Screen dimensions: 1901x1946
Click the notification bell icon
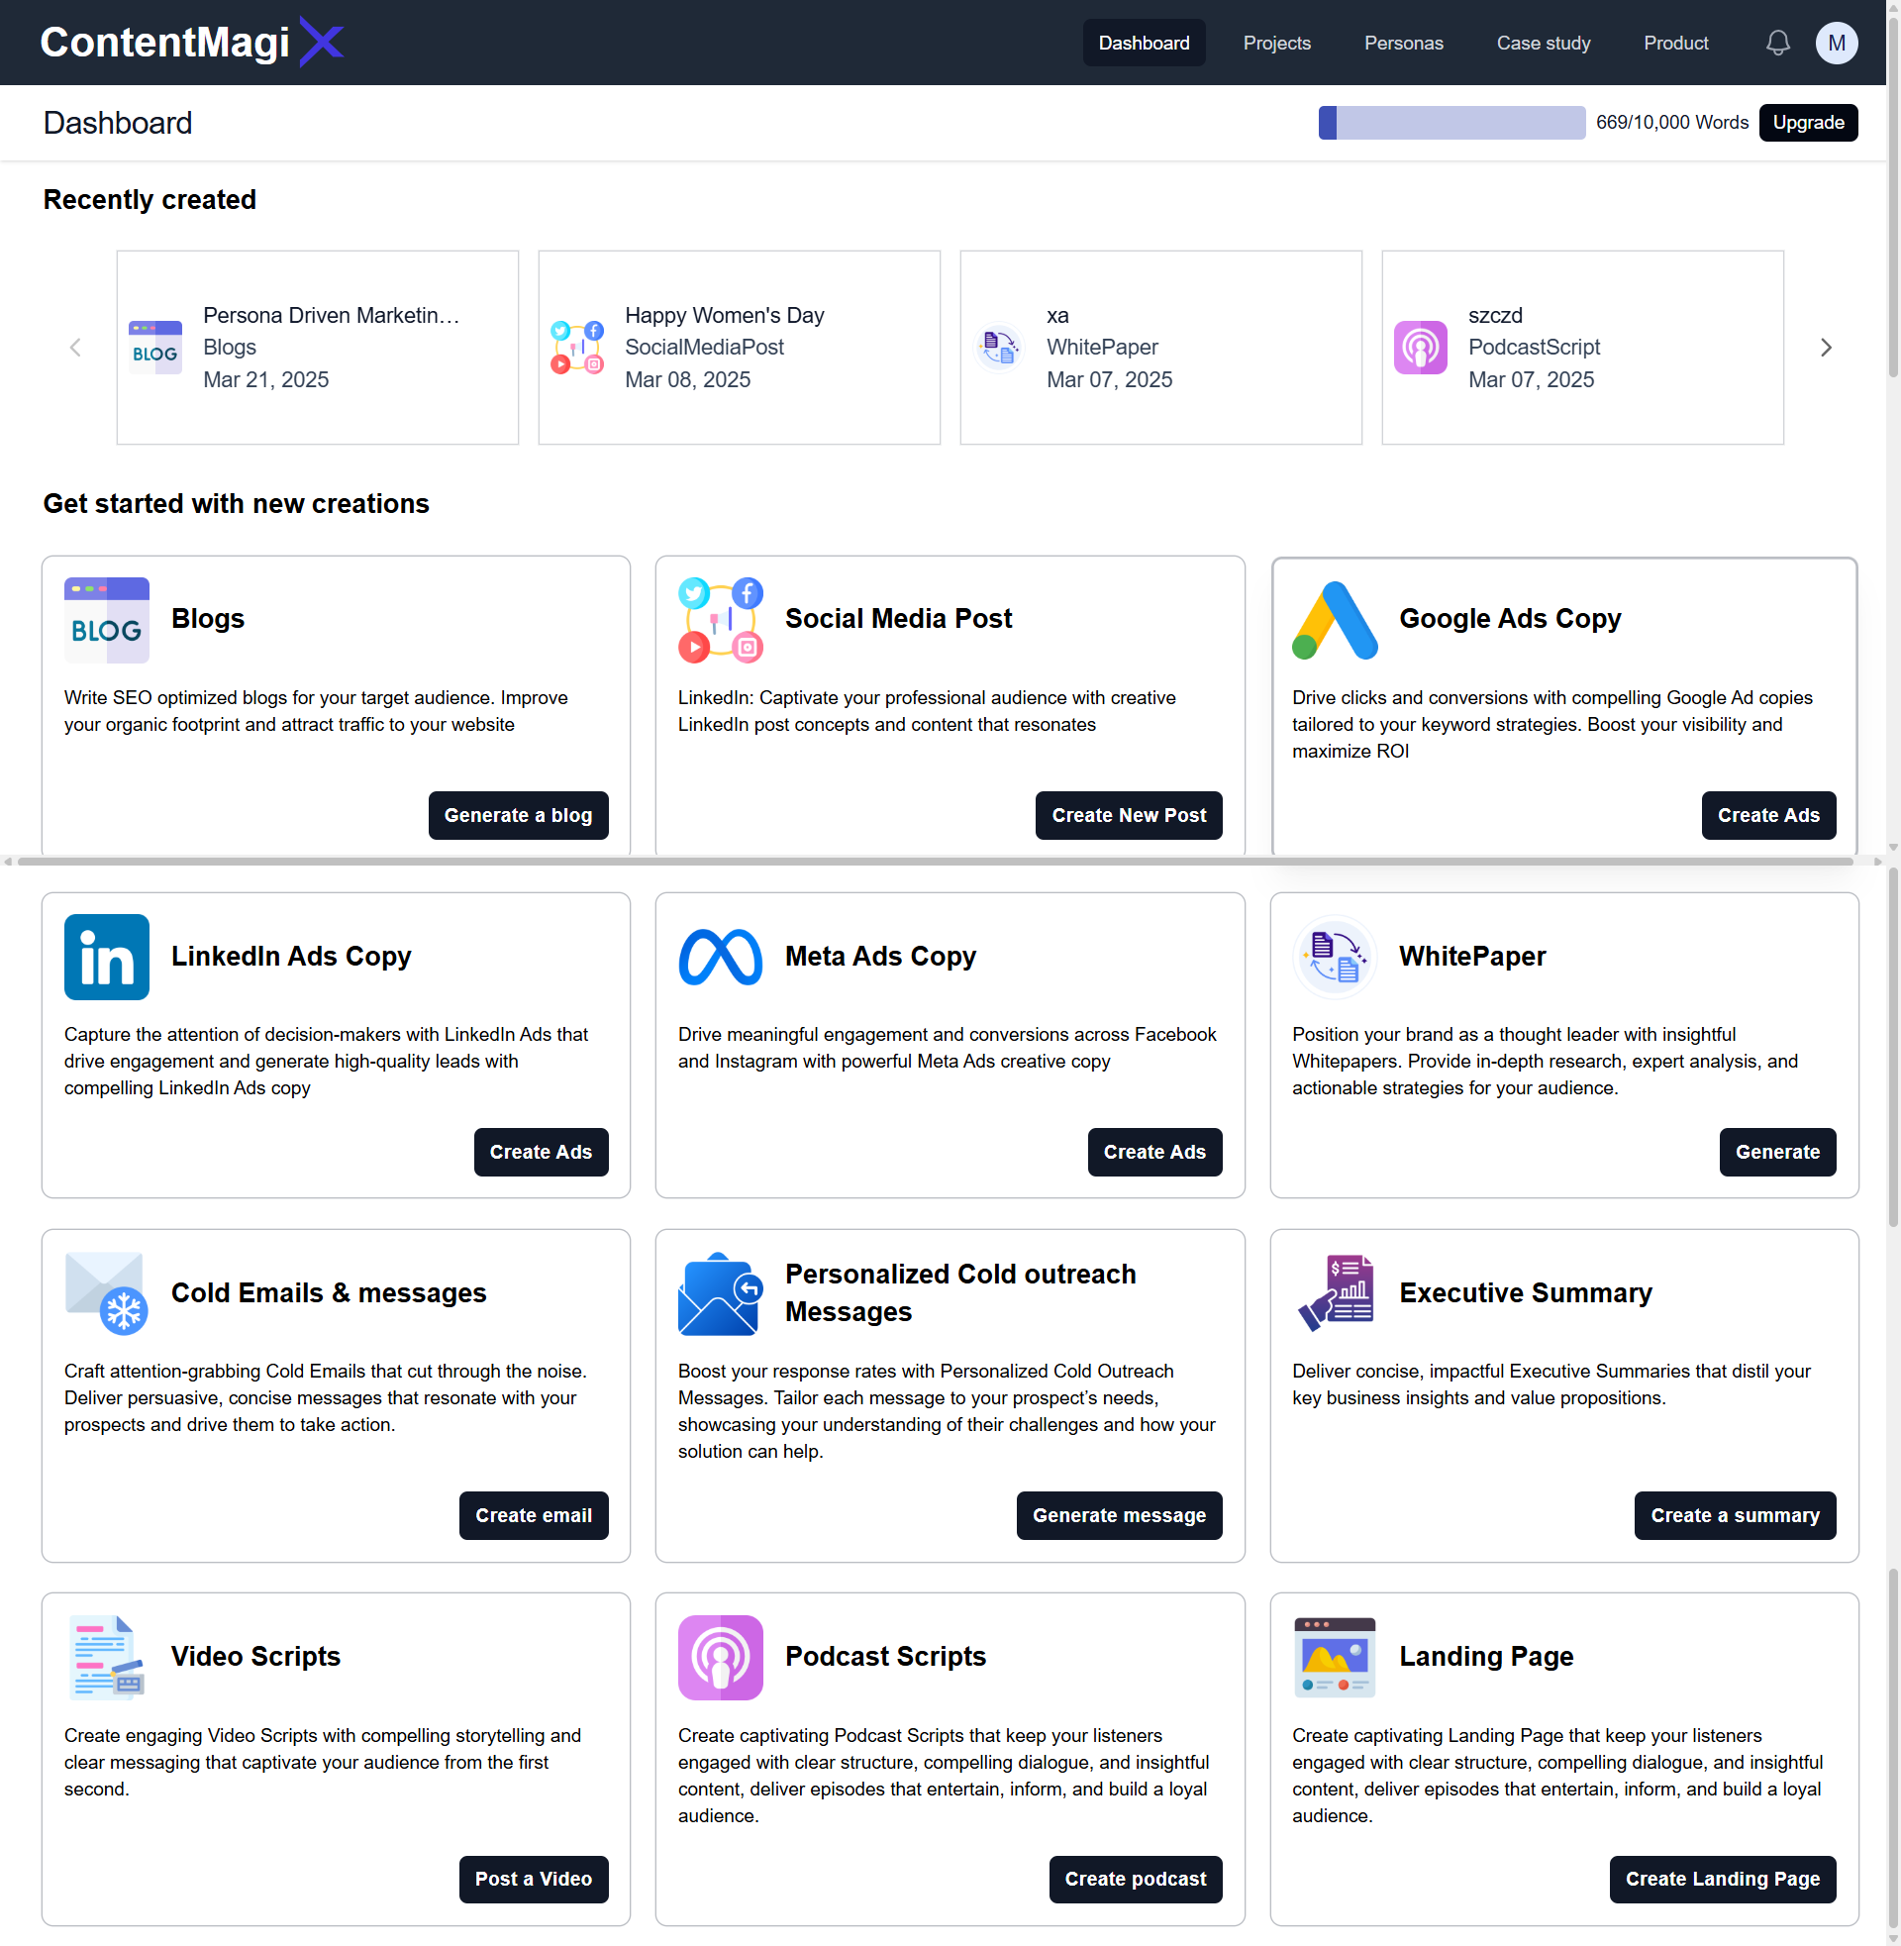pyautogui.click(x=1777, y=43)
